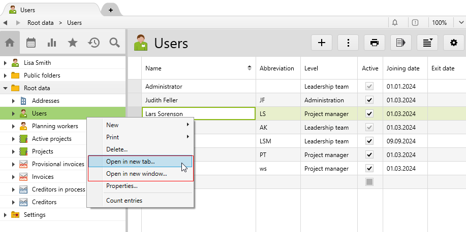Expand the Lisa Smith tree node
Screen dimensions: 466x232
tap(5, 63)
